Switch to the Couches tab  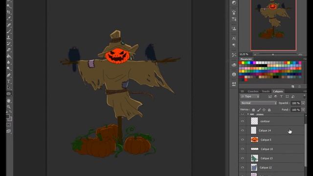253,91
